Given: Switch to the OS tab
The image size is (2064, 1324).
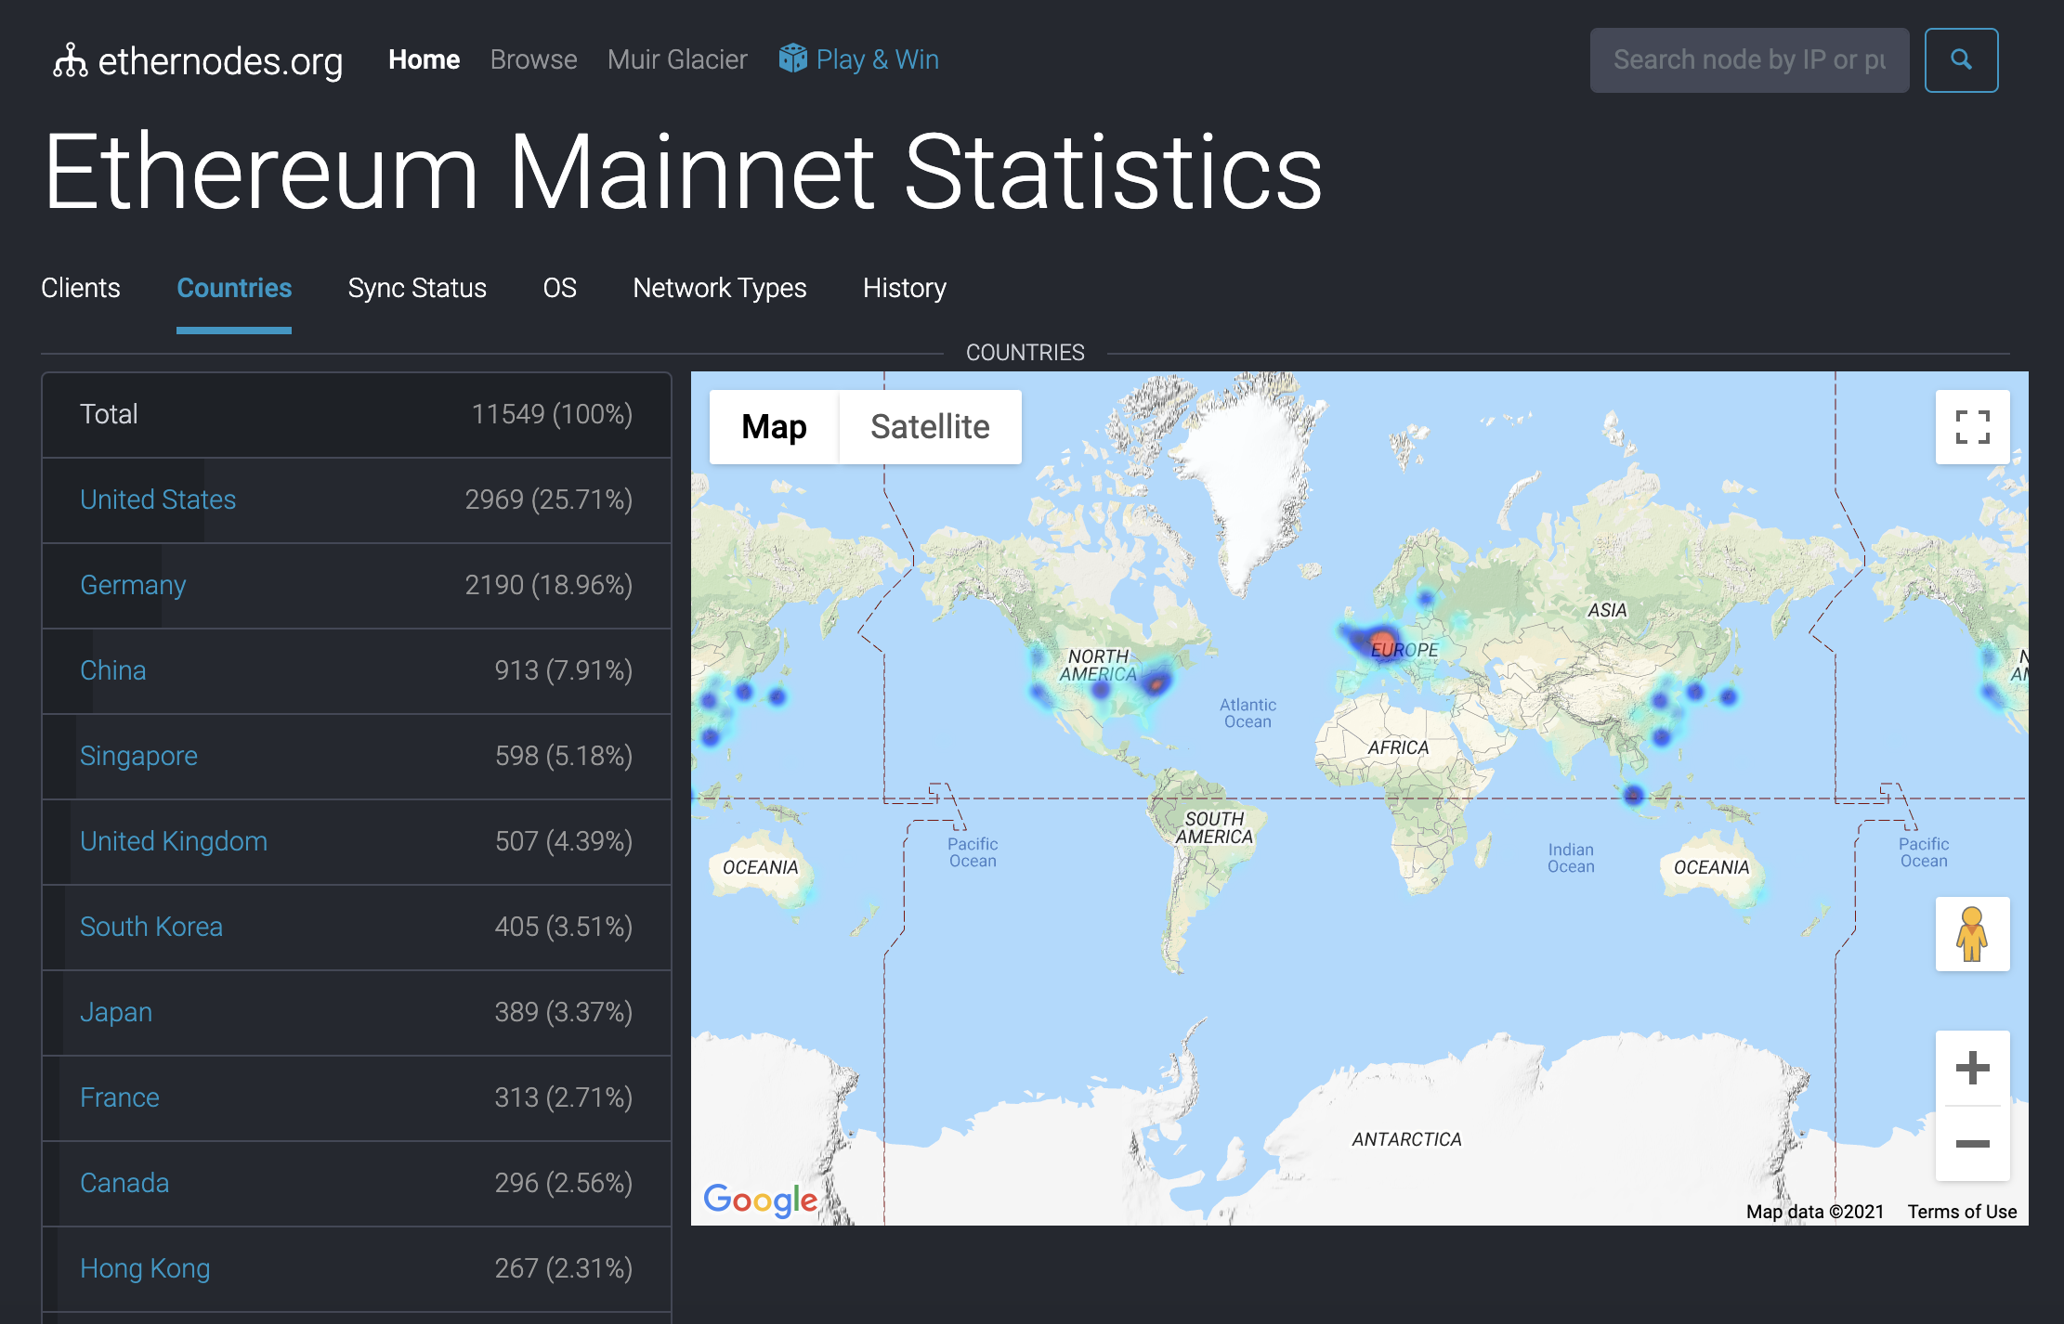Looking at the screenshot, I should coord(559,288).
